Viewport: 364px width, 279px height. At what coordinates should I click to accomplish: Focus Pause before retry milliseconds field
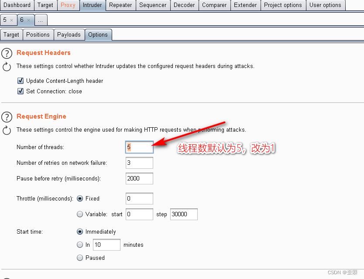139,179
